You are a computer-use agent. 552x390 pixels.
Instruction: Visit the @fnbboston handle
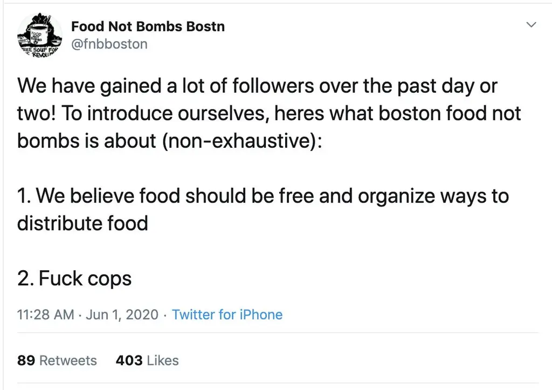click(x=109, y=44)
